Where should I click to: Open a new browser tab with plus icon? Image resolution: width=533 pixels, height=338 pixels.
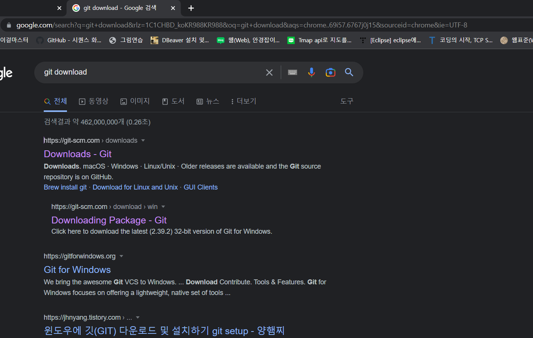(191, 8)
